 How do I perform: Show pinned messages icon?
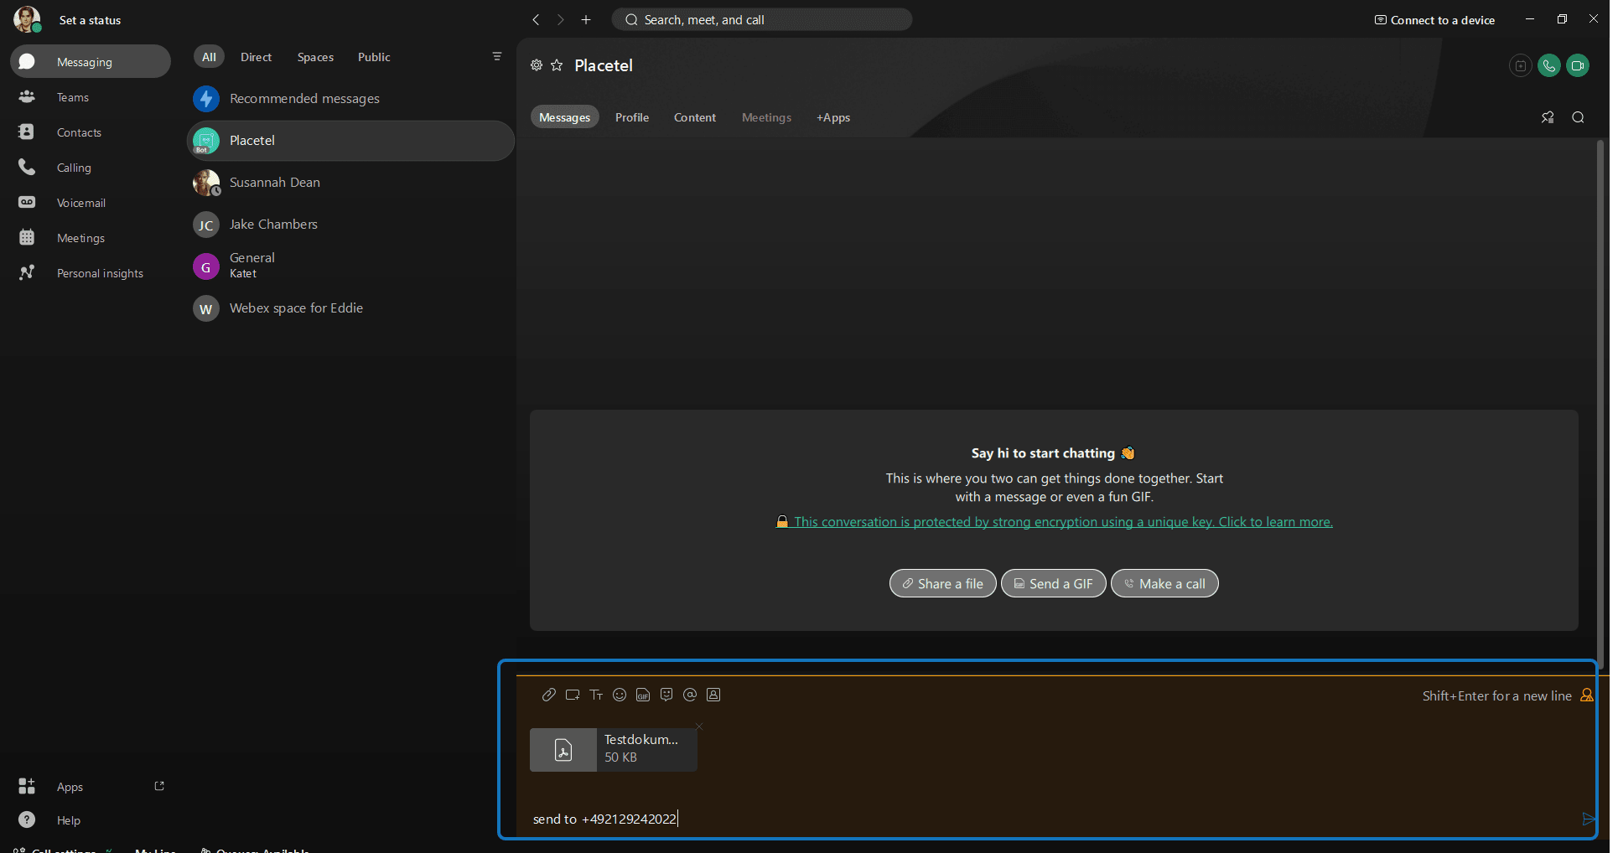[x=1548, y=117]
